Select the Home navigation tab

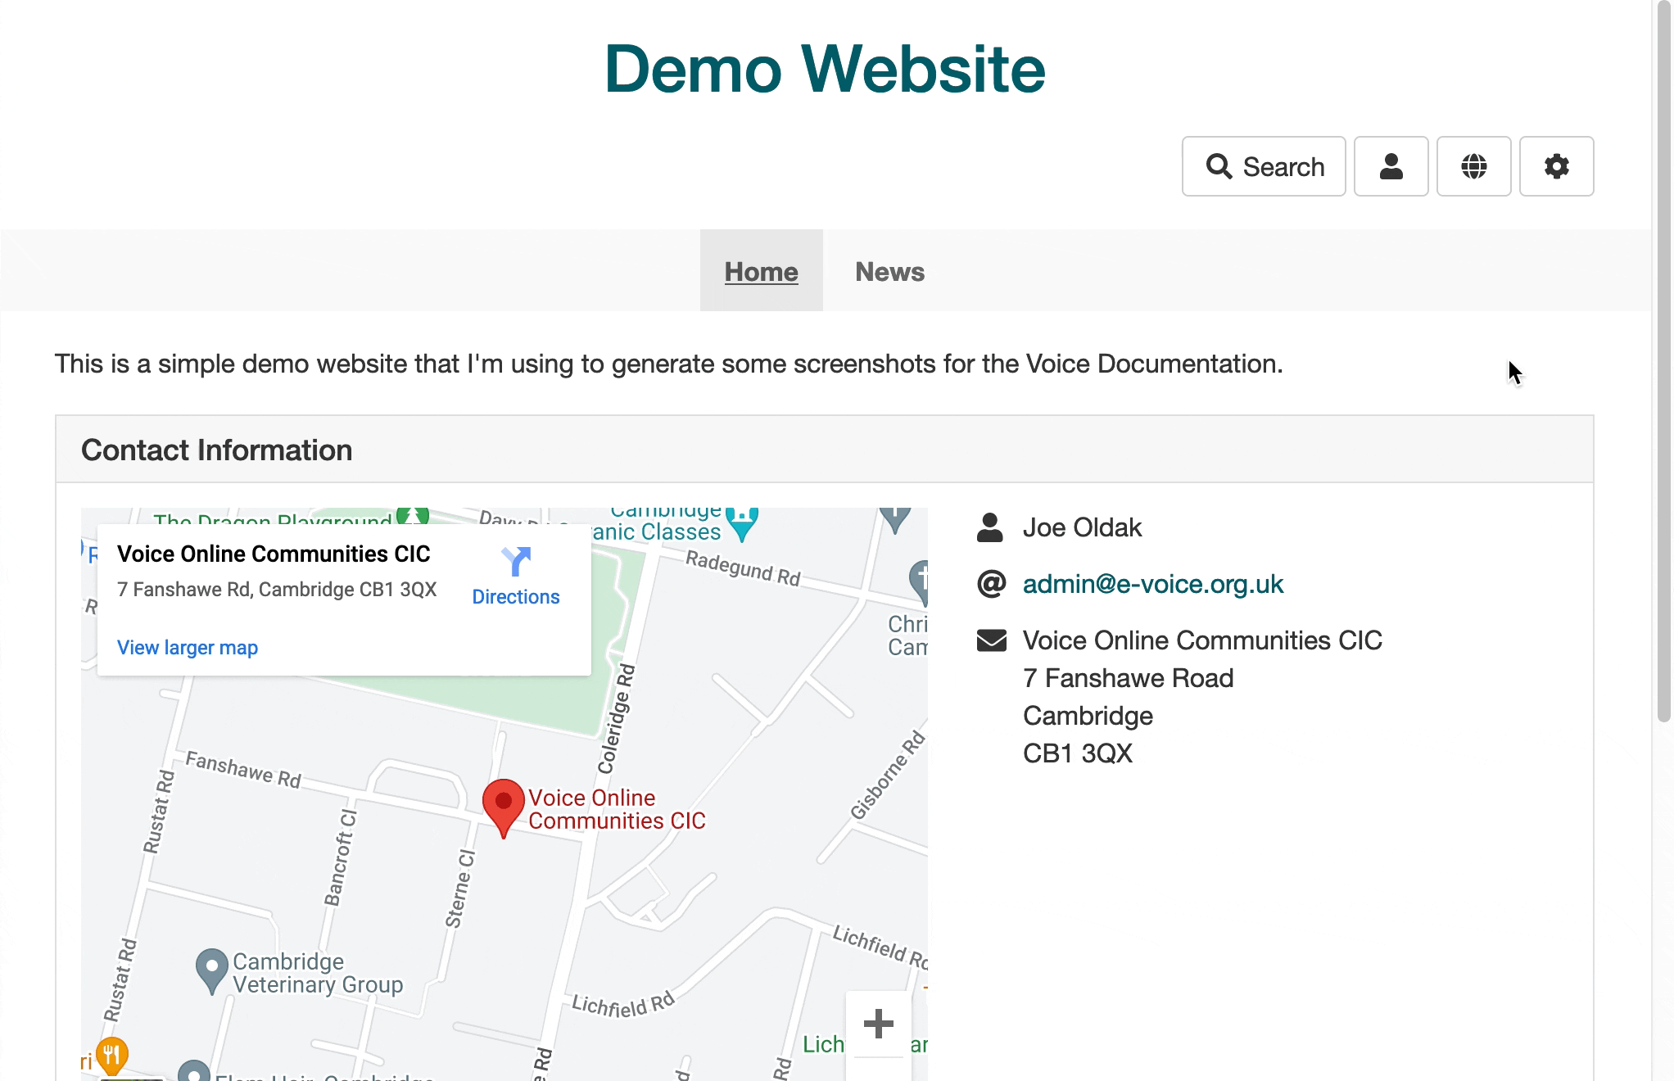pos(761,271)
